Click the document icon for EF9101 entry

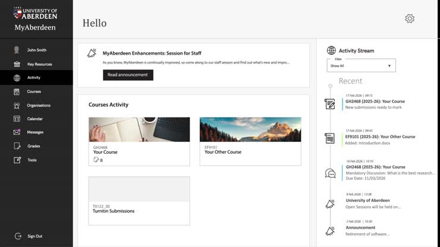pyautogui.click(x=330, y=138)
